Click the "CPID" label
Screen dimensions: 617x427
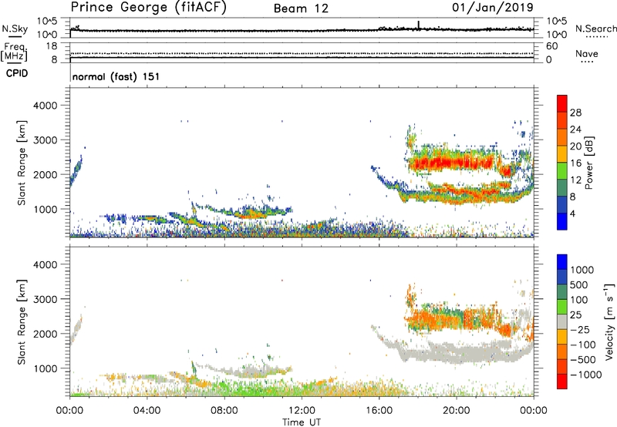tap(17, 73)
